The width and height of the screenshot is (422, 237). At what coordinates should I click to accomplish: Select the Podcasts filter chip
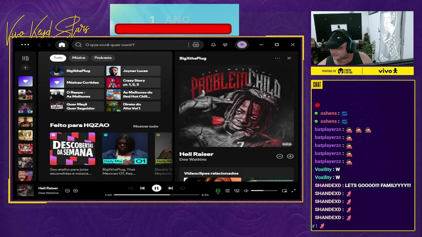103,58
